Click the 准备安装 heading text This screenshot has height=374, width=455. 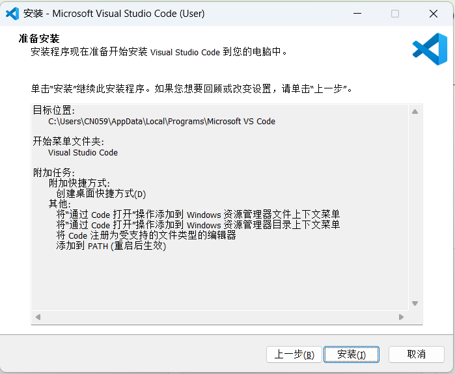point(44,39)
